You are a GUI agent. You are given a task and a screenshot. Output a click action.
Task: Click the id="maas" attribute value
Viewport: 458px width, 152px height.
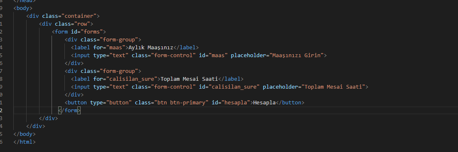tap(218, 55)
